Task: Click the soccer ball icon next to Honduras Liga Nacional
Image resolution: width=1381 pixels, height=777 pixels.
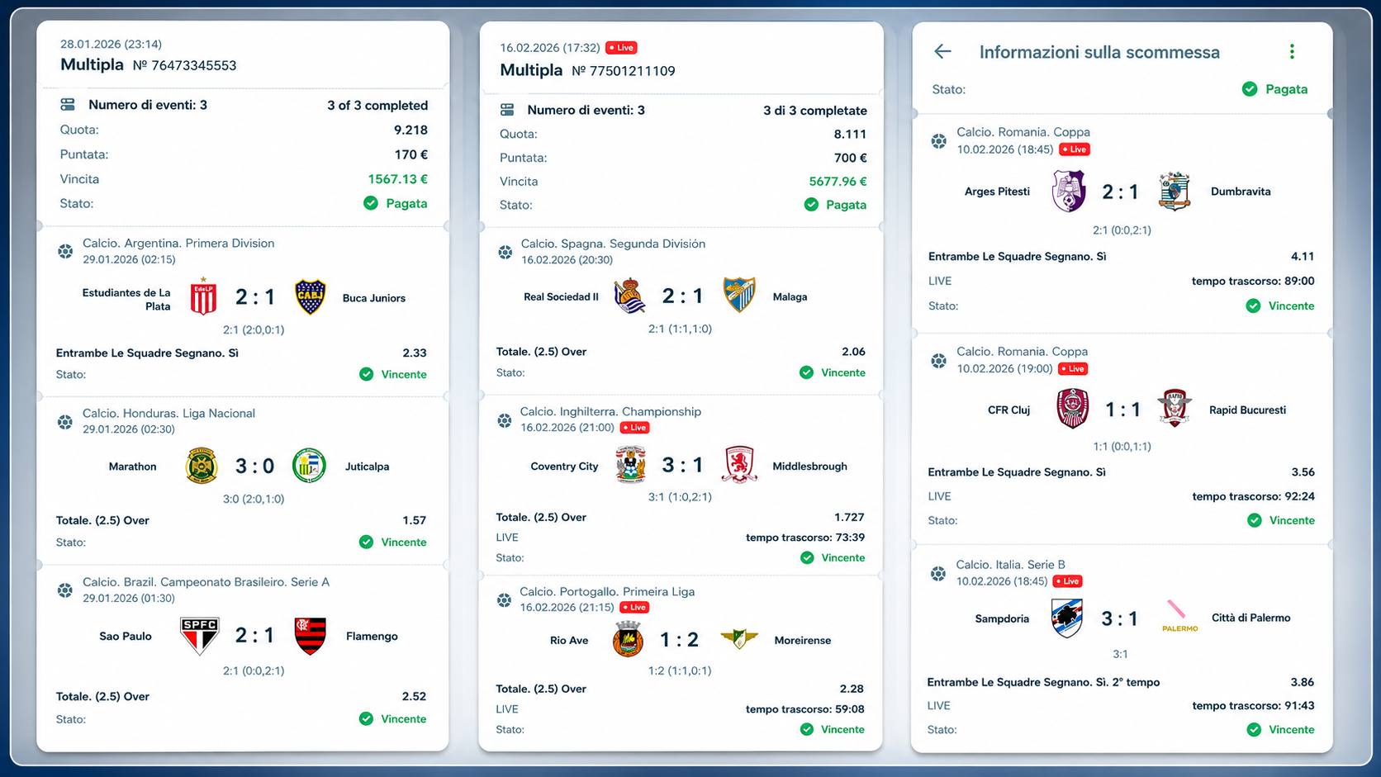Action: (x=65, y=422)
